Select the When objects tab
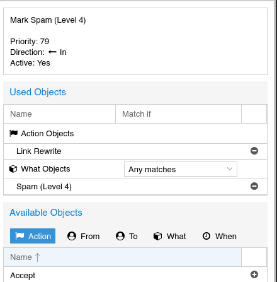The width and height of the screenshot is (277, 282). point(220,236)
